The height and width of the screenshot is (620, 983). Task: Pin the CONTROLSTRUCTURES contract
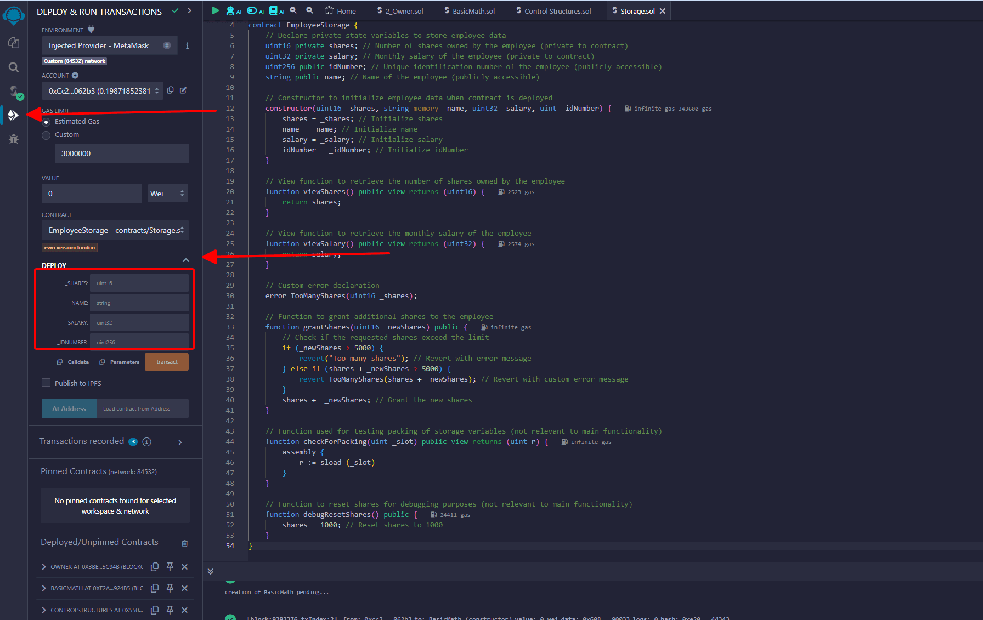170,610
